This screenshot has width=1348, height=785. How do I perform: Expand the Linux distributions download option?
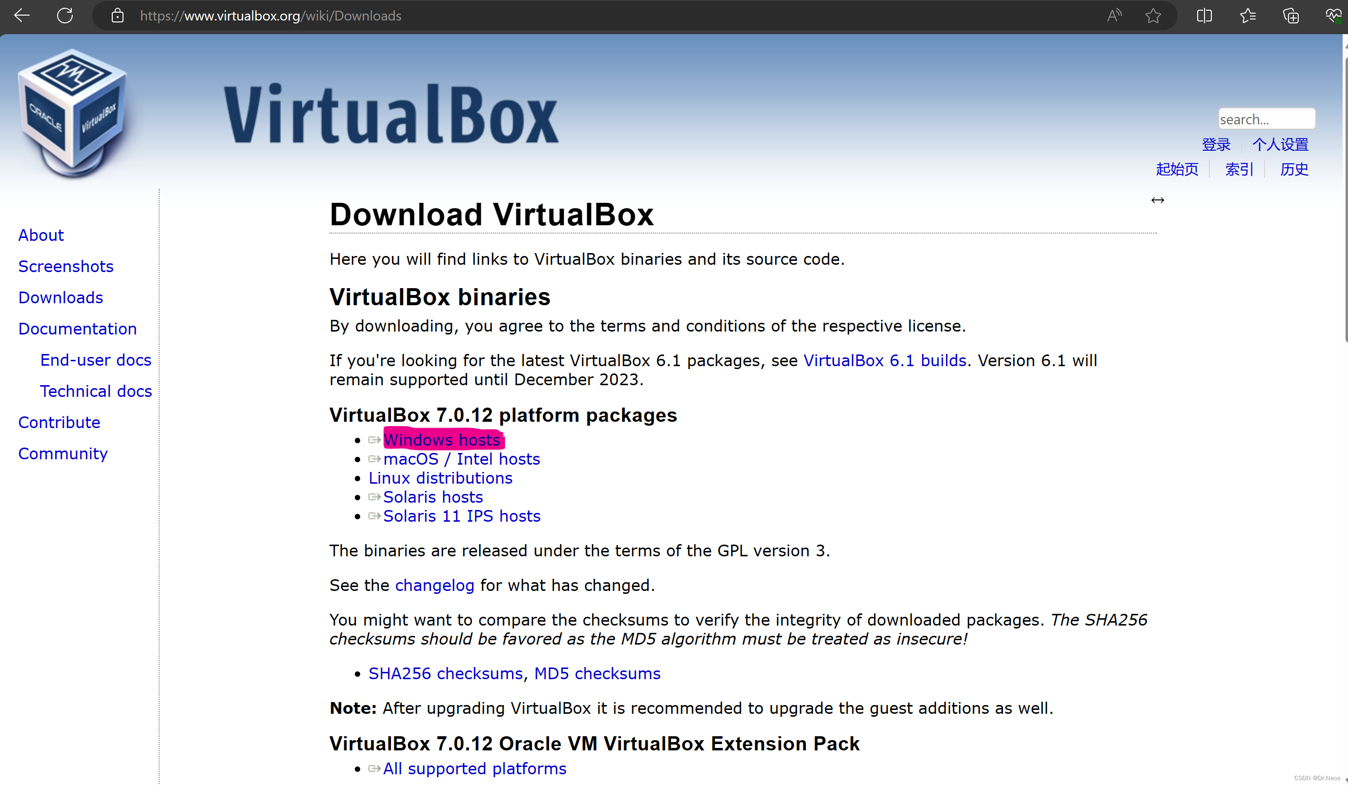(x=440, y=477)
